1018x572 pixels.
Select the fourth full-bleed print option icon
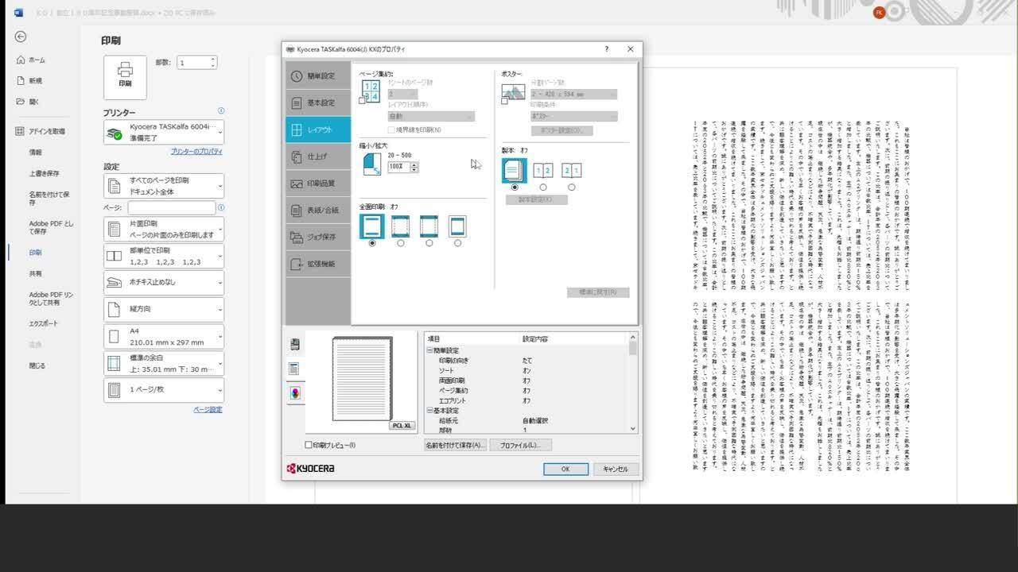pyautogui.click(x=457, y=226)
